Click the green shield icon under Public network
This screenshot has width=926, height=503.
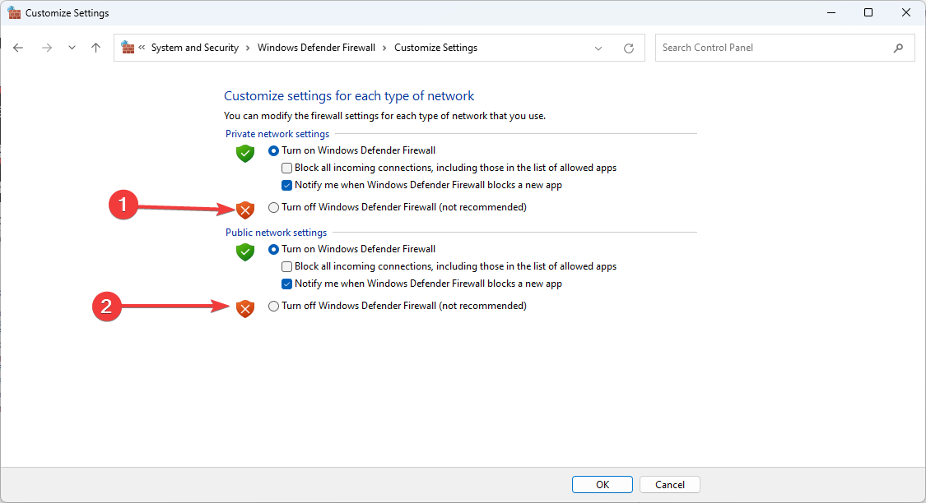pyautogui.click(x=245, y=251)
